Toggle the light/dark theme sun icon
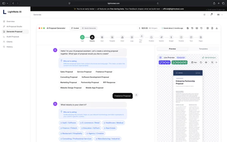Screen dimensions: 227x142 pyautogui.click(x=204, y=15)
